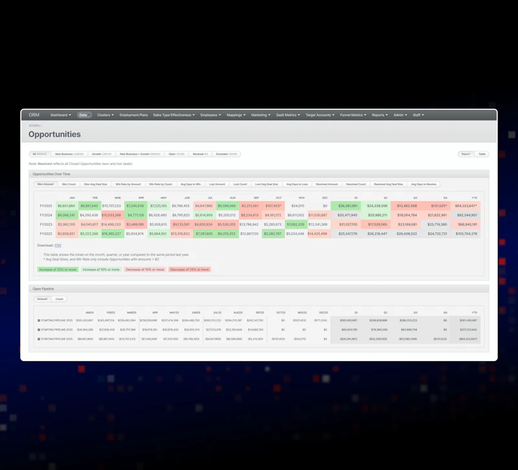Click FY2022 December cell $14,425,499

pyautogui.click(x=318, y=234)
